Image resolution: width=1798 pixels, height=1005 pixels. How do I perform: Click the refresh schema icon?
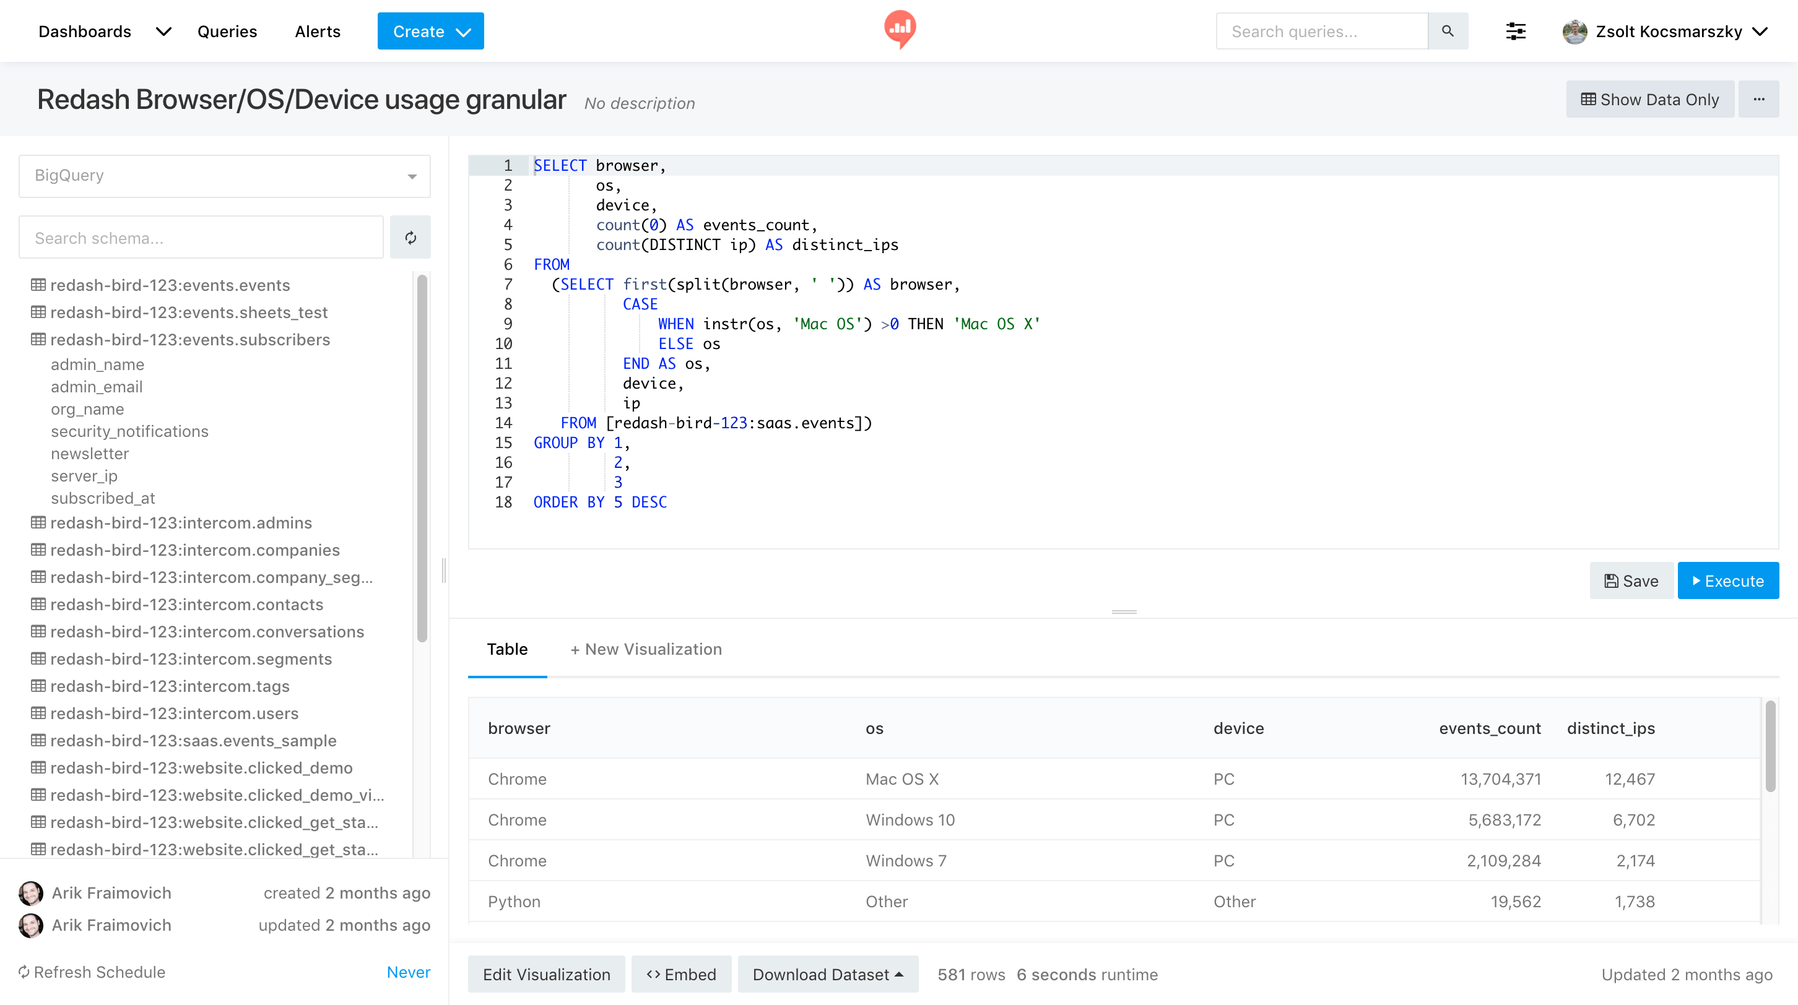tap(410, 237)
